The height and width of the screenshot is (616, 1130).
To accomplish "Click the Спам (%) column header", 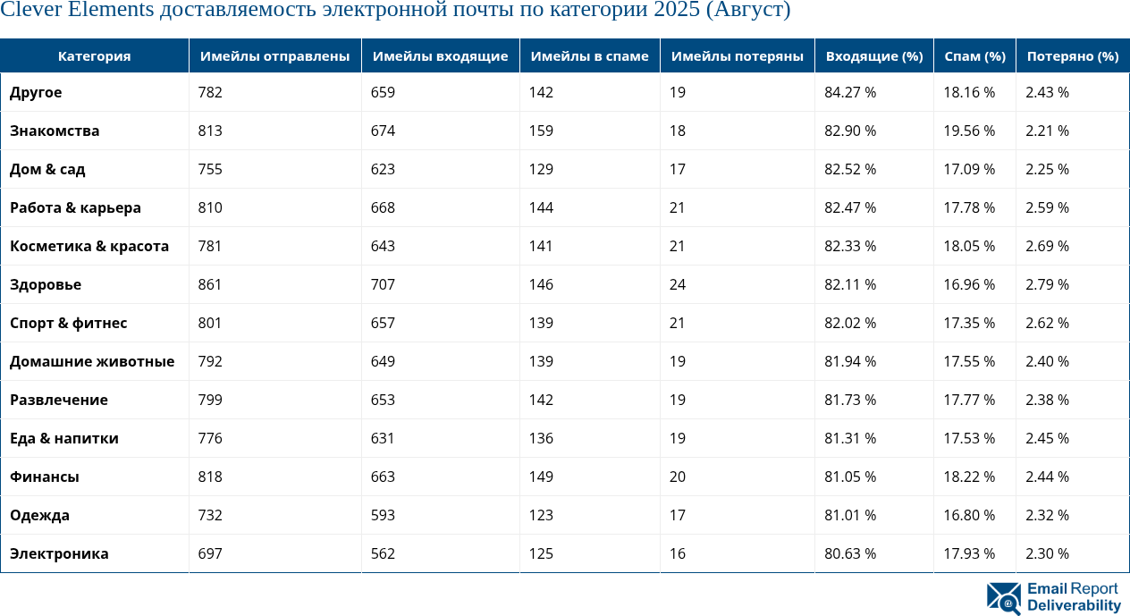I will point(974,56).
